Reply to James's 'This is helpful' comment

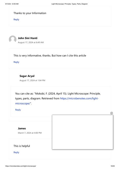tap(16, 152)
